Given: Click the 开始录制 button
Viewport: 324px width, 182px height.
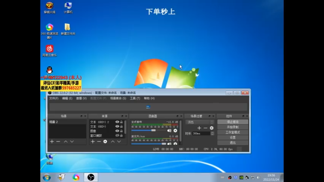Looking at the screenshot, I should (232, 127).
